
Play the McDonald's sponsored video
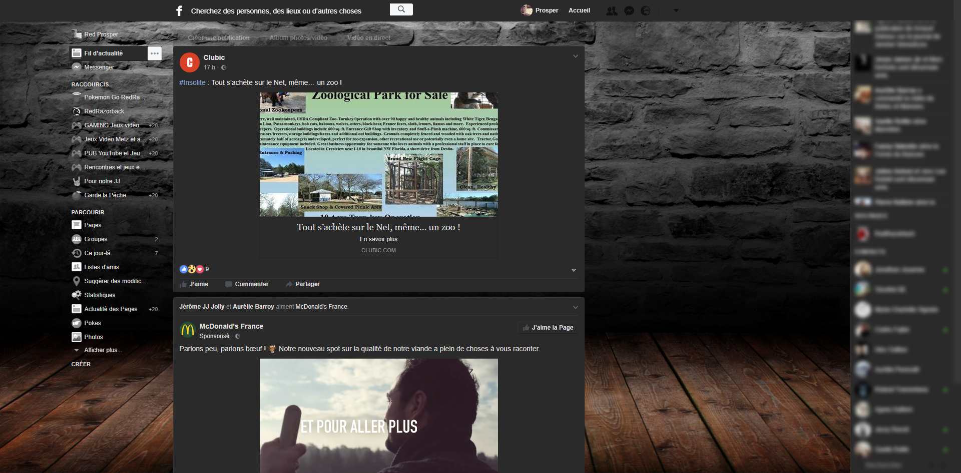coord(379,416)
